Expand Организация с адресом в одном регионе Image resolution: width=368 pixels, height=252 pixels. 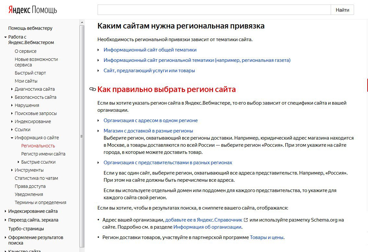[x=151, y=120]
